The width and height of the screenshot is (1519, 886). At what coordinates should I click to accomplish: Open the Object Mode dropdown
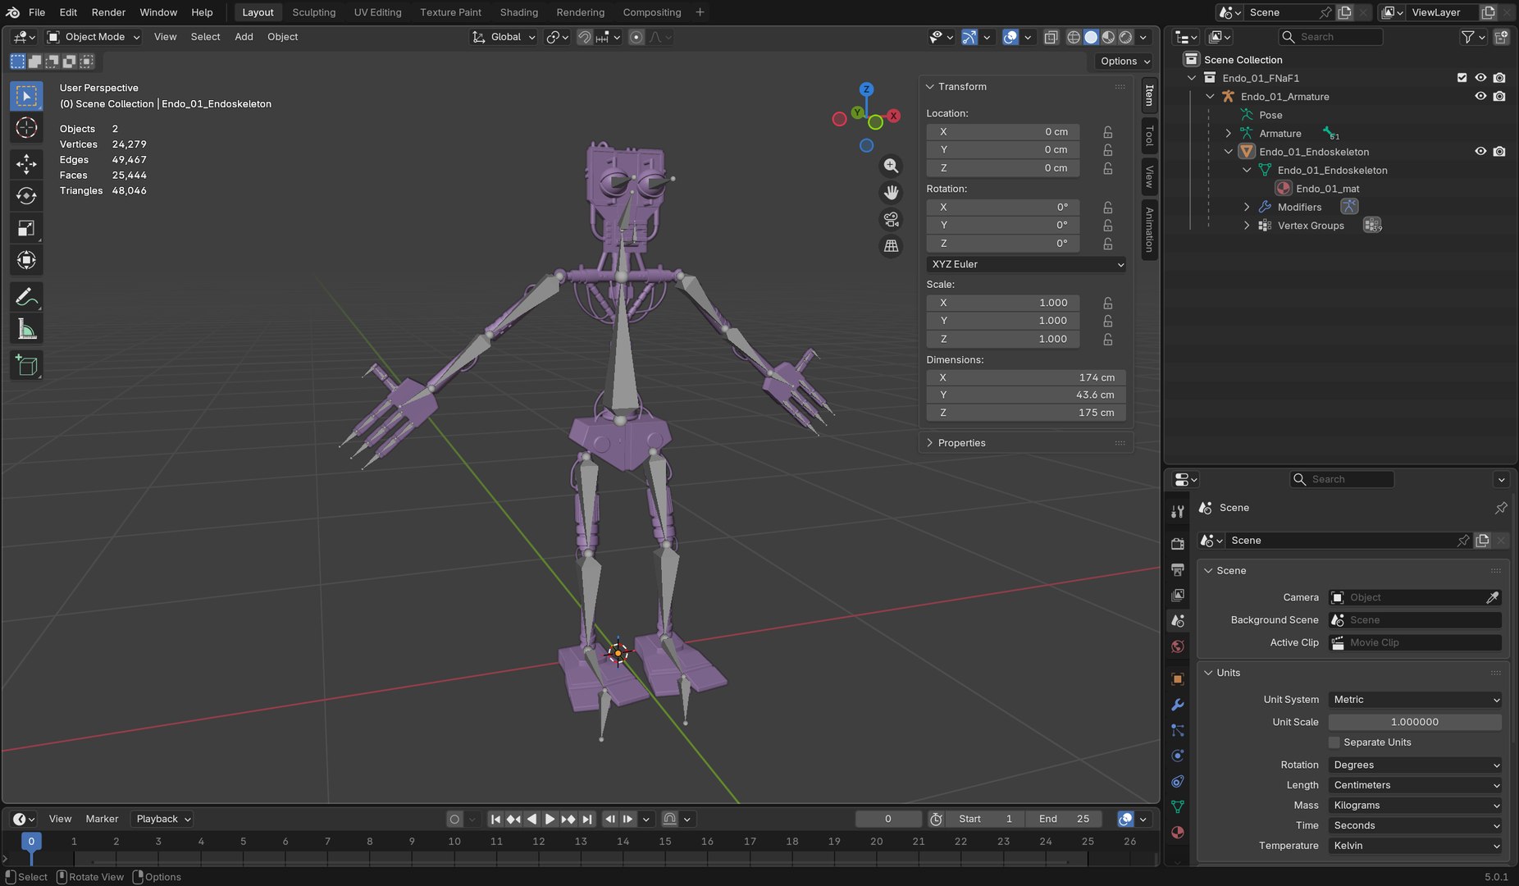click(x=94, y=37)
